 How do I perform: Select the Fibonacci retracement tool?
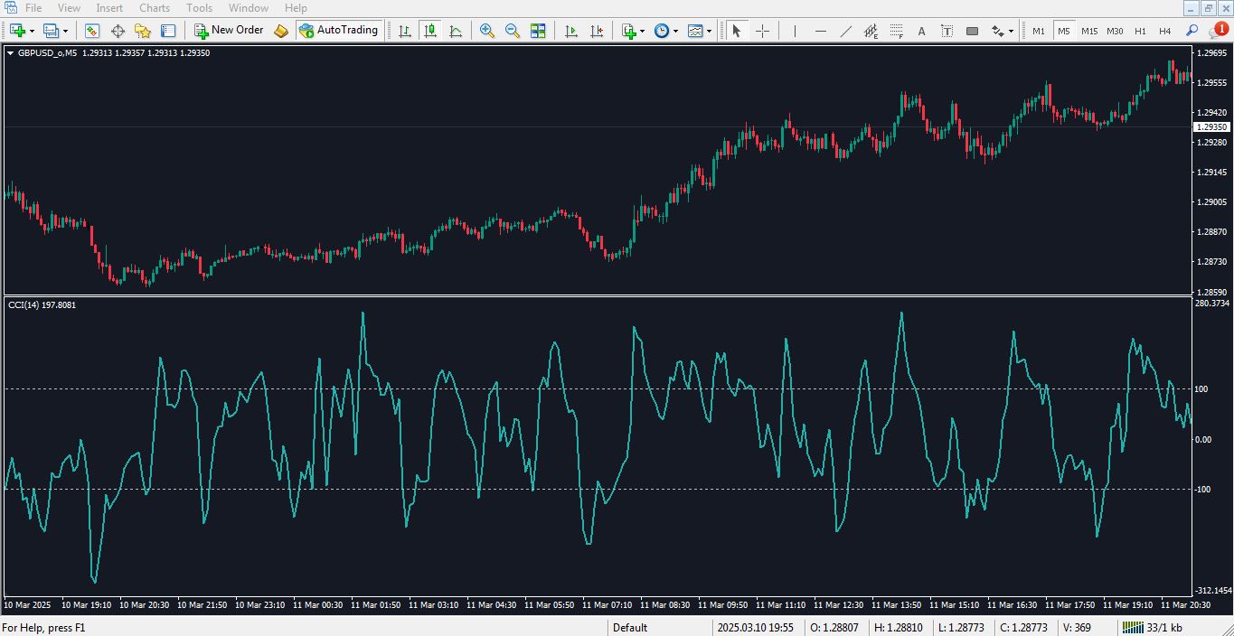tap(896, 31)
